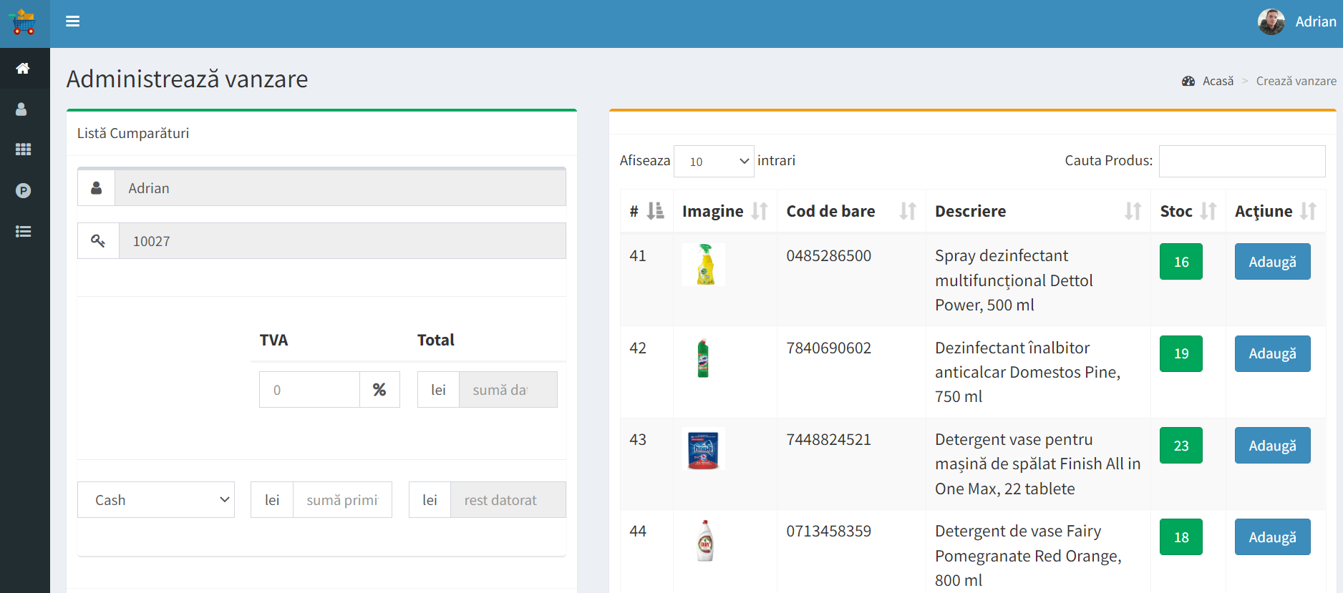Screen dimensions: 1343x593
Task: Open the user icon in sidebar
Action: [21, 109]
